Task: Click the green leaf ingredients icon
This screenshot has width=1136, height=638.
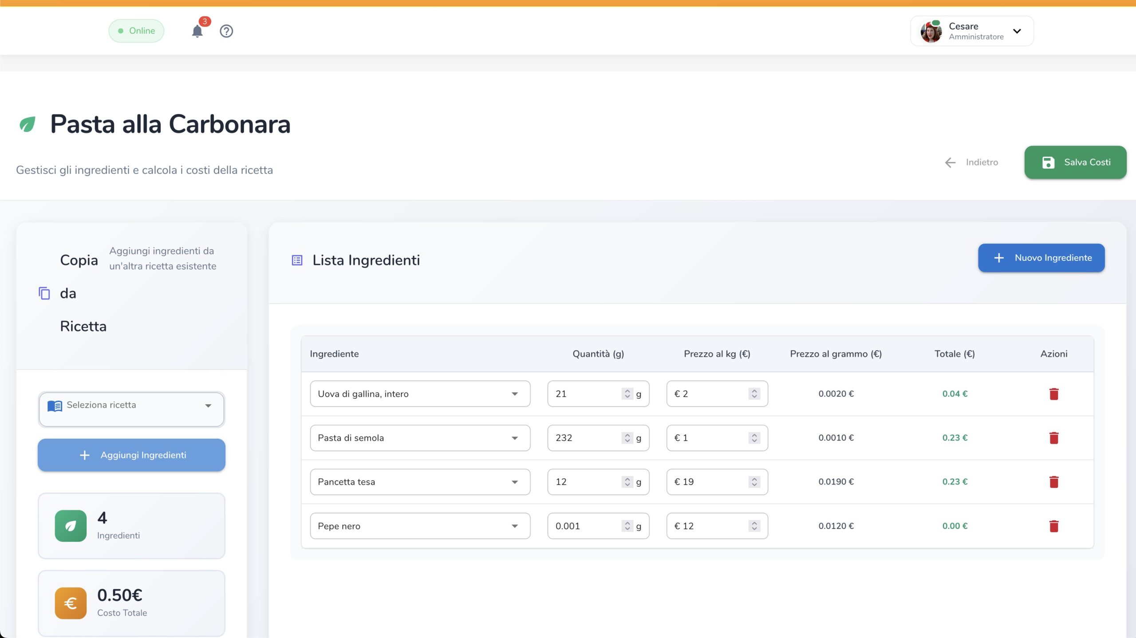Action: [x=71, y=526]
